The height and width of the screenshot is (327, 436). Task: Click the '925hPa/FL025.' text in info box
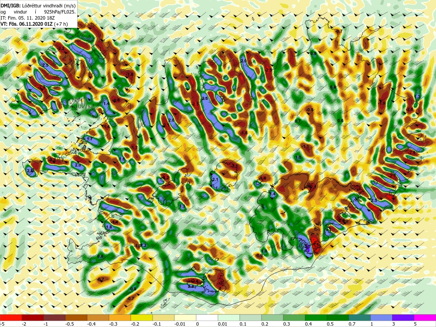tap(59, 12)
